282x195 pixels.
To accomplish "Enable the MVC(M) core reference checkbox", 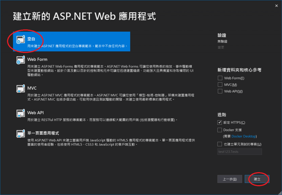I will pos(220,85).
